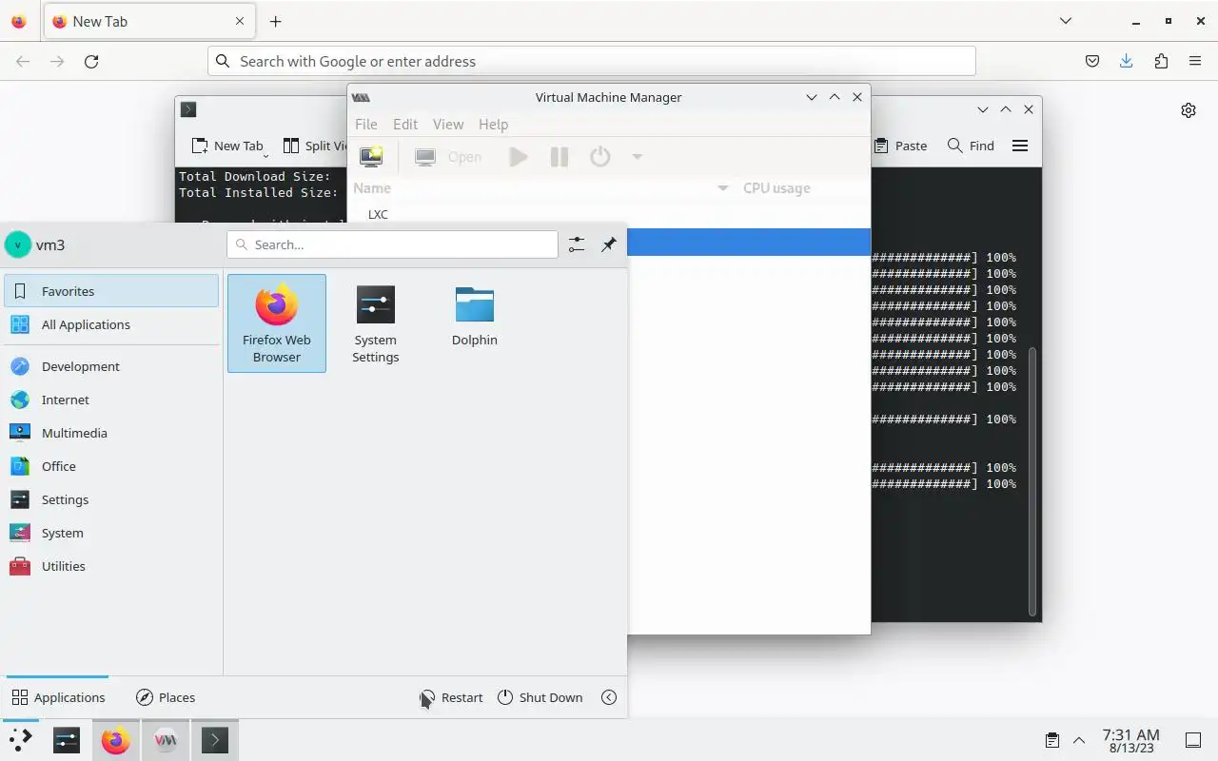This screenshot has width=1218, height=761.
Task: Switch to Konsole terminal in taskbar
Action: click(215, 740)
